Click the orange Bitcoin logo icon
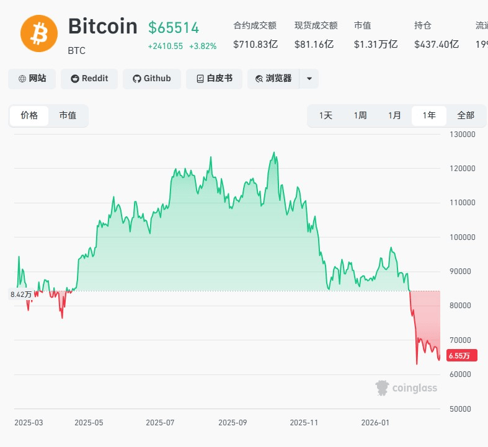Image resolution: width=488 pixels, height=447 pixels. (39, 33)
